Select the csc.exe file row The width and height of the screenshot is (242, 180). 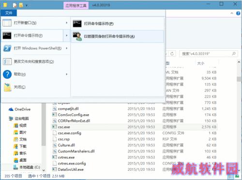(135, 127)
